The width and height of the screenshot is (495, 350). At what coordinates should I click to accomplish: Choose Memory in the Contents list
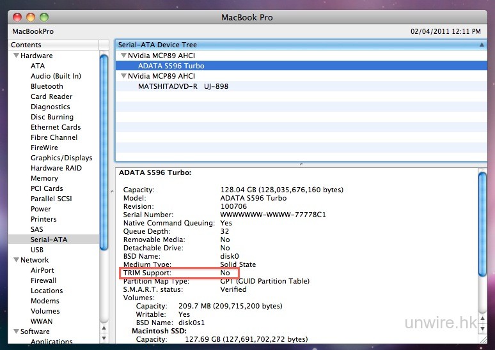[44, 178]
